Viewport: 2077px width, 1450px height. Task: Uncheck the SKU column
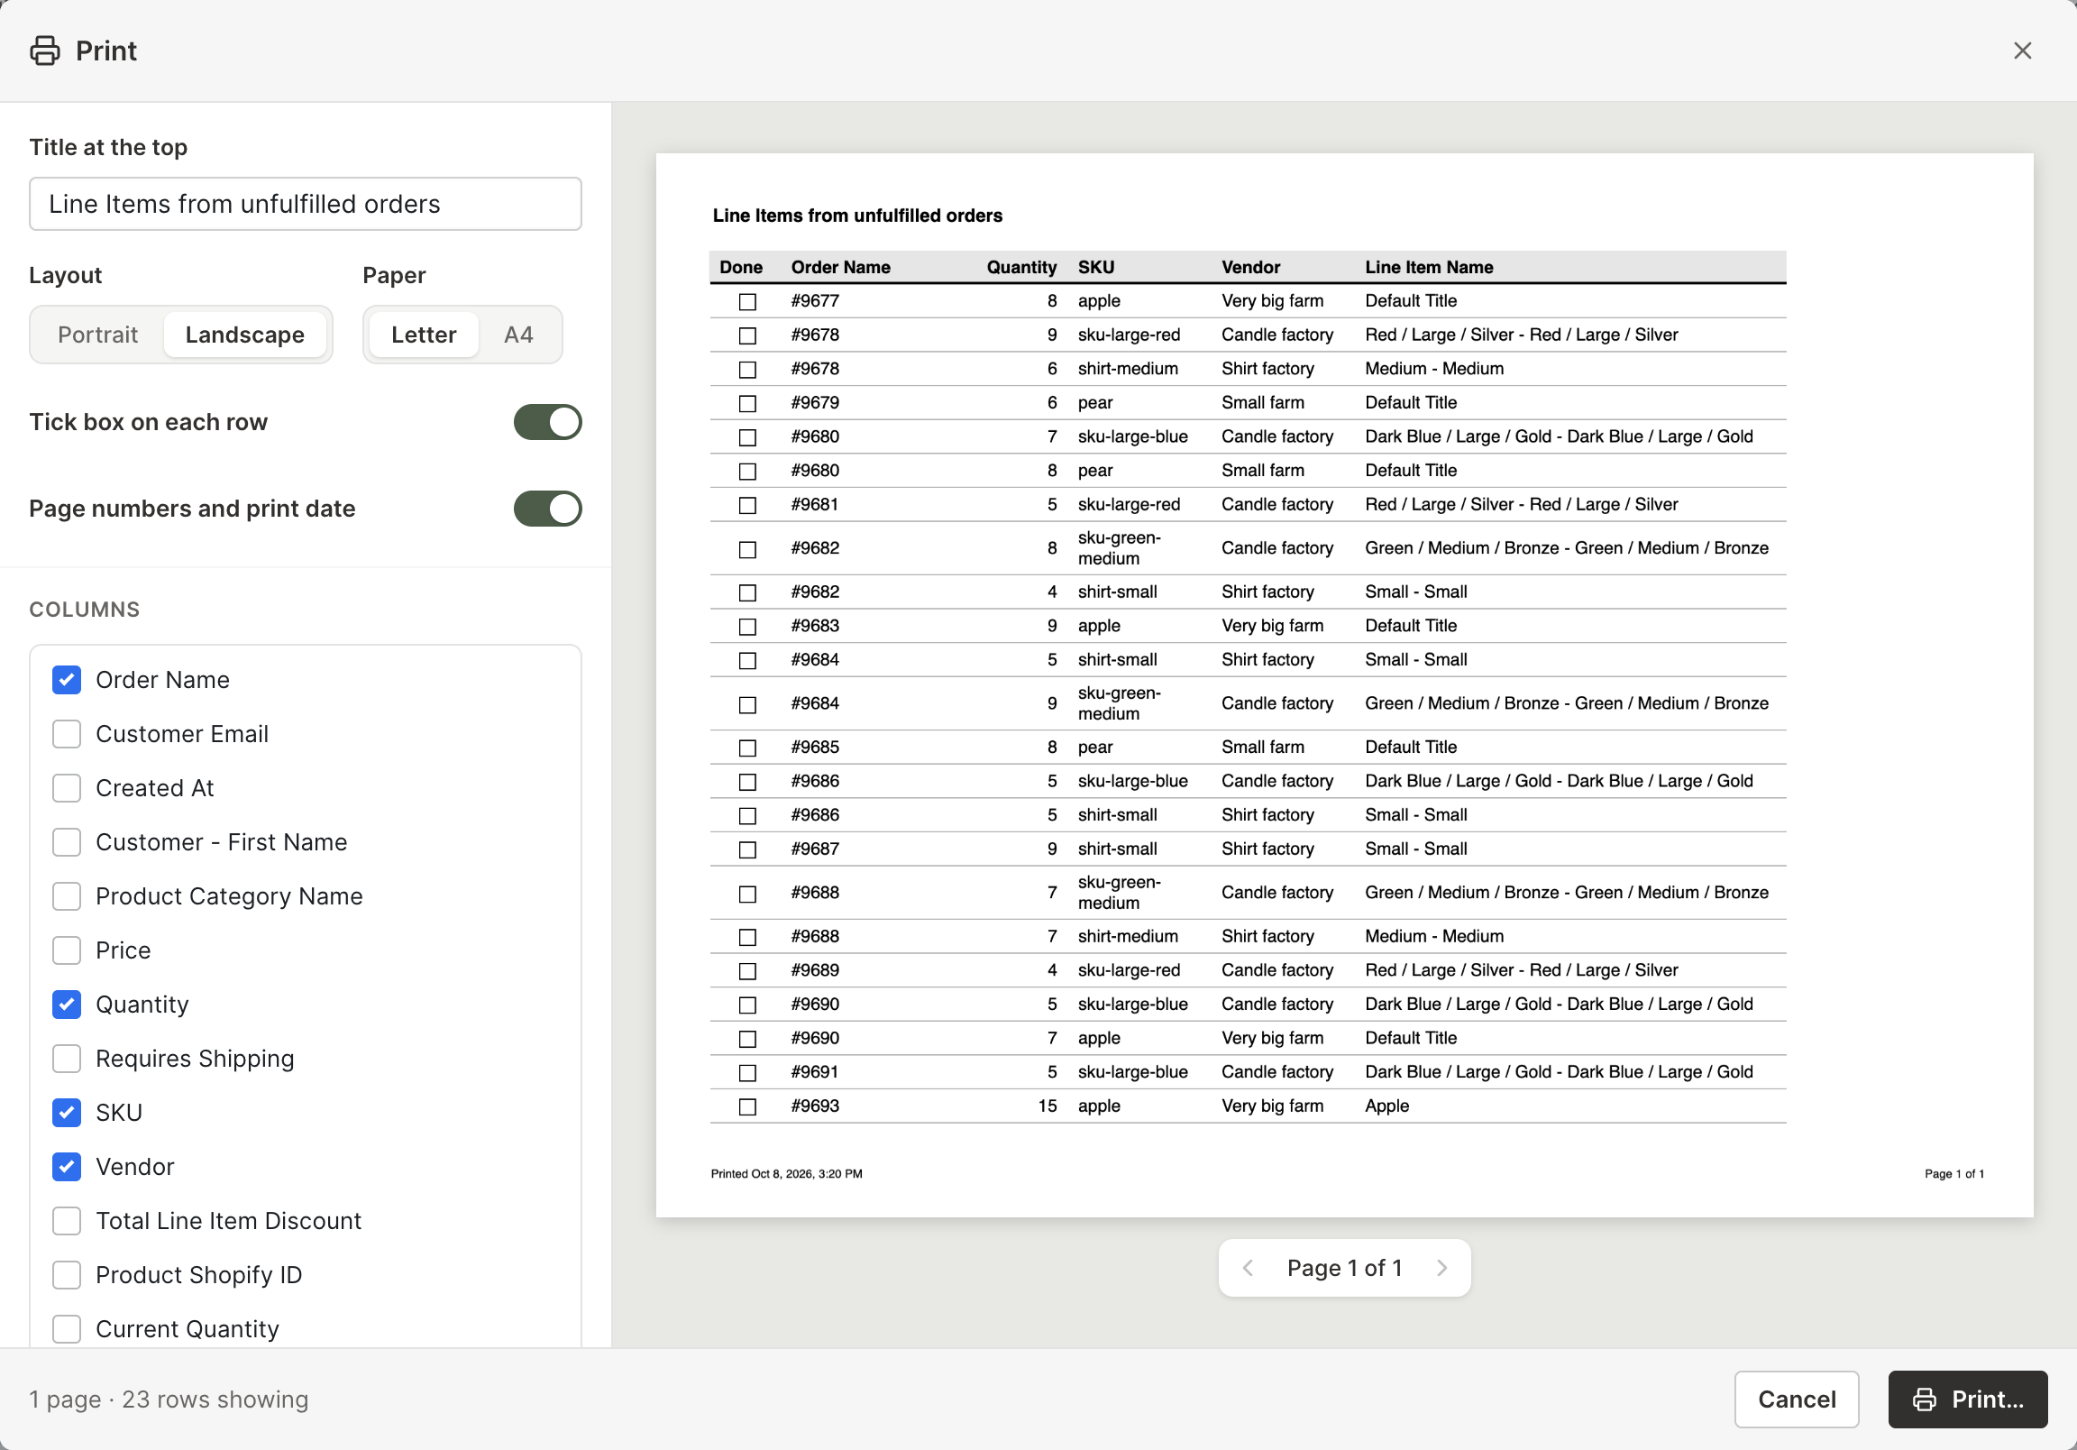tap(67, 1113)
